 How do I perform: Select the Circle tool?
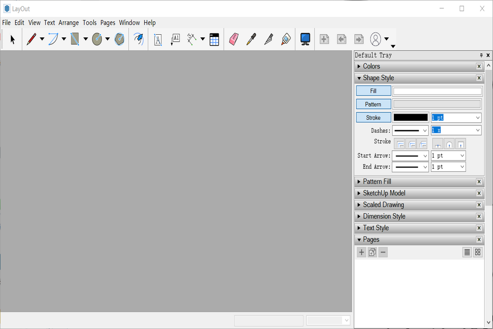point(98,39)
